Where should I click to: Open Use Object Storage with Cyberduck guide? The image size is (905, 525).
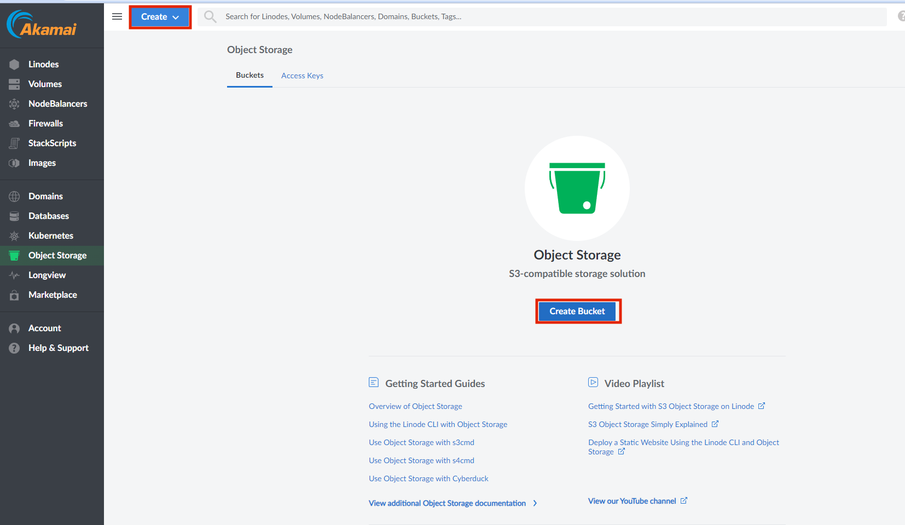428,478
